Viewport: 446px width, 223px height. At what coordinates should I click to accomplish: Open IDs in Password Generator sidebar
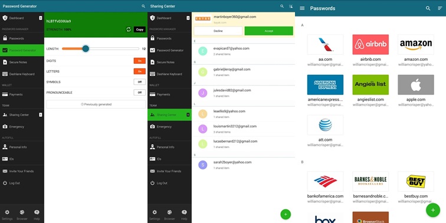point(22,159)
